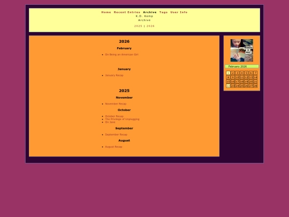Select day 26 in the February calendar

246,86
